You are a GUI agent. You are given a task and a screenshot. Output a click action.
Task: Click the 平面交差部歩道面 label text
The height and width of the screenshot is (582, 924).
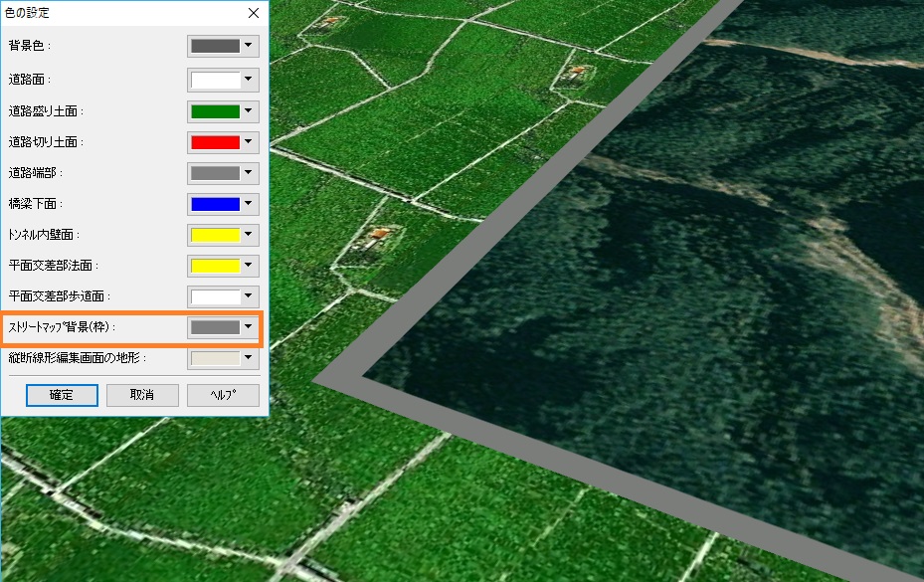tap(60, 296)
